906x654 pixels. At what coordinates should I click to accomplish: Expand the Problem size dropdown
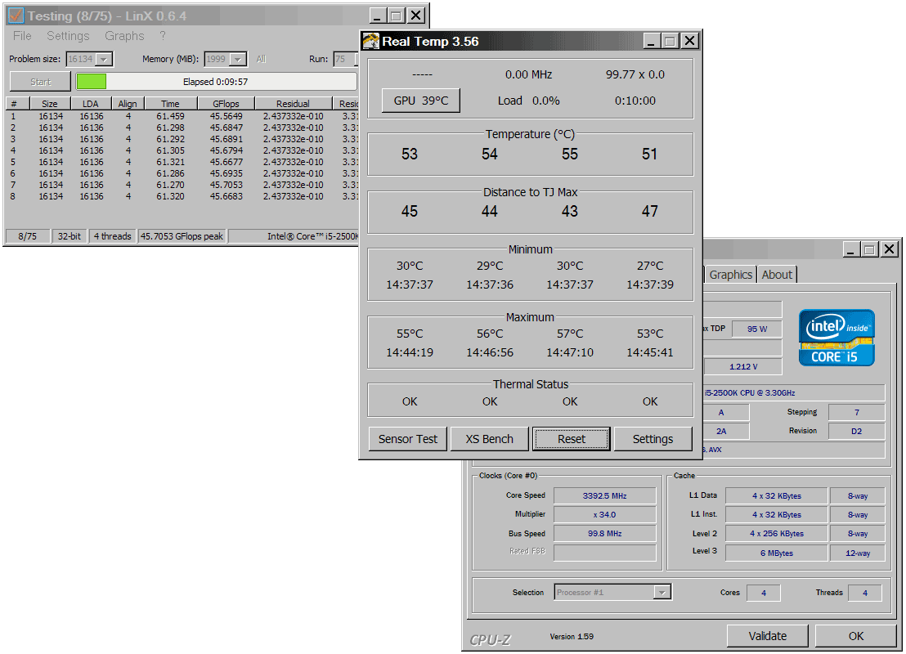click(x=103, y=60)
